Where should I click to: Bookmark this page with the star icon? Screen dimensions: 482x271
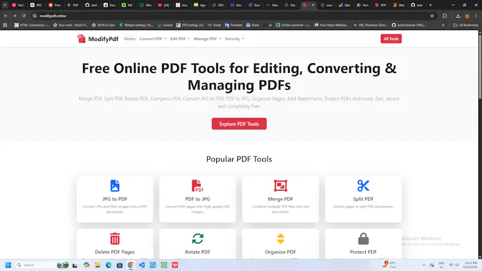[x=432, y=16]
